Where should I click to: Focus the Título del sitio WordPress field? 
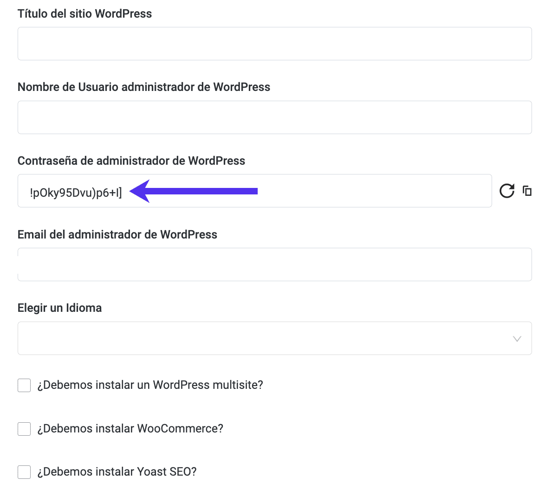pyautogui.click(x=274, y=44)
